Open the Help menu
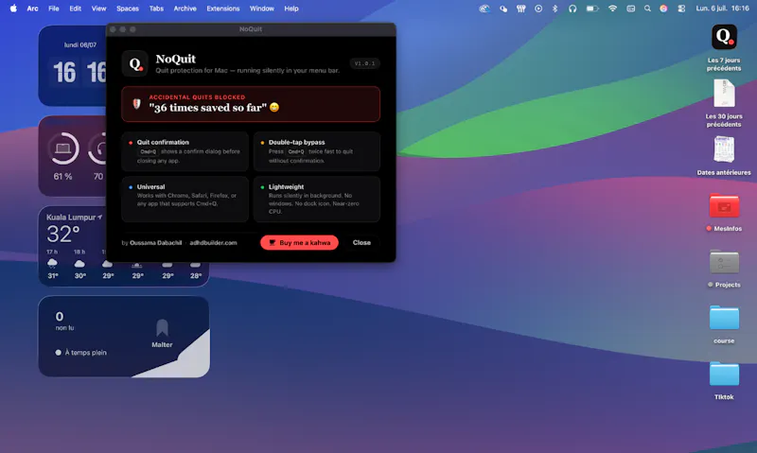 tap(291, 9)
